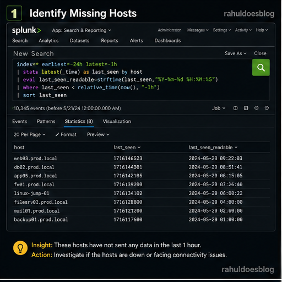Switch to the Patterns tab
Image resolution: width=282 pixels, height=282 pixels.
pos(46,121)
